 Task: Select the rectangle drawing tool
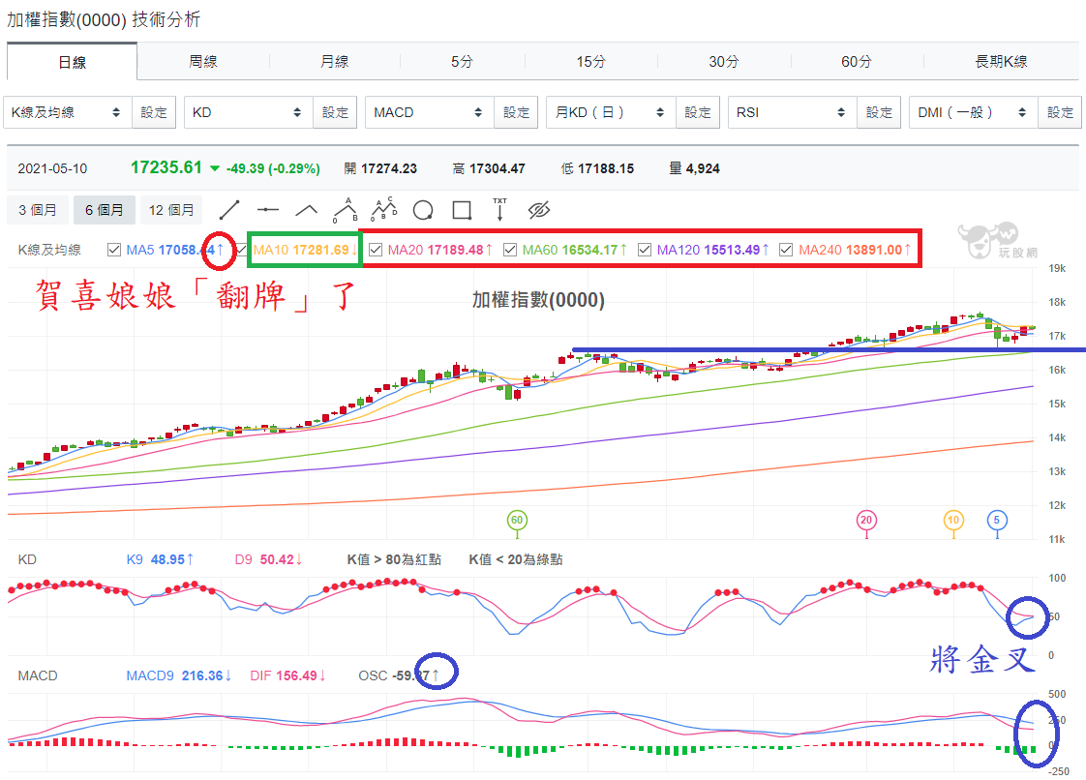[x=462, y=210]
